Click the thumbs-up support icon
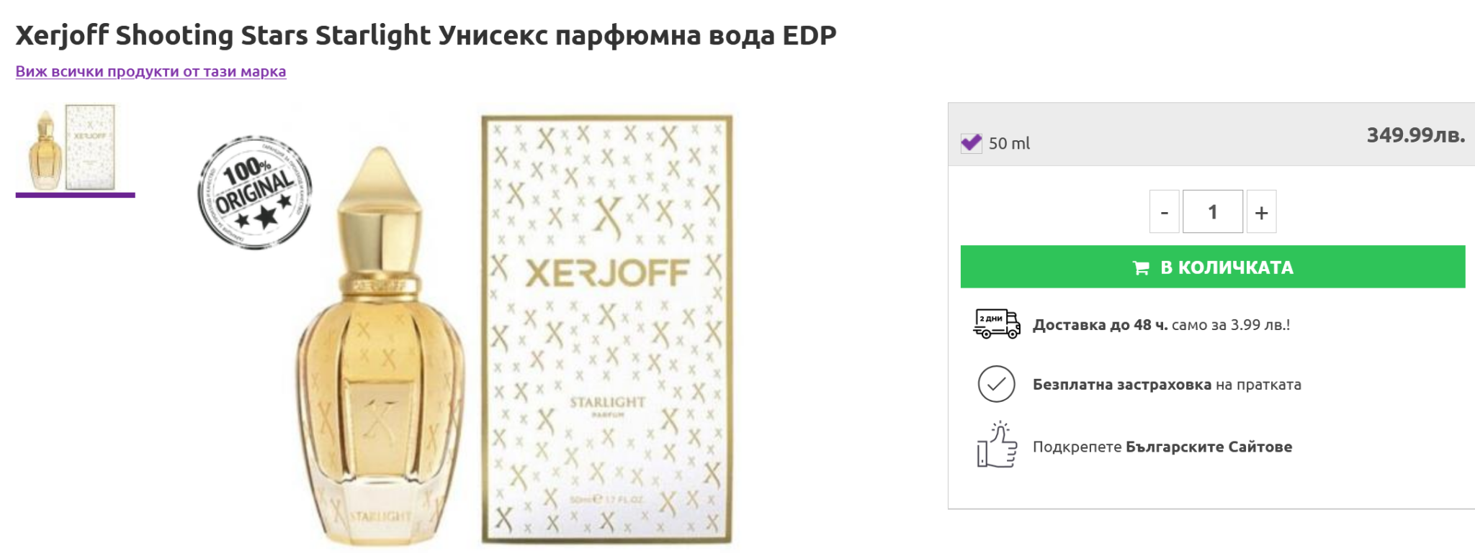Viewport: 1475px width, 553px height. coord(996,446)
